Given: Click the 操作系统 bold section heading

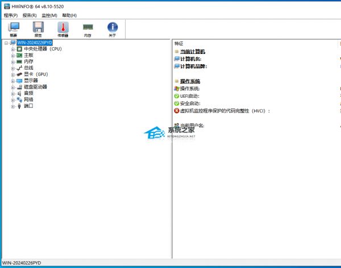Looking at the screenshot, I should [190, 81].
